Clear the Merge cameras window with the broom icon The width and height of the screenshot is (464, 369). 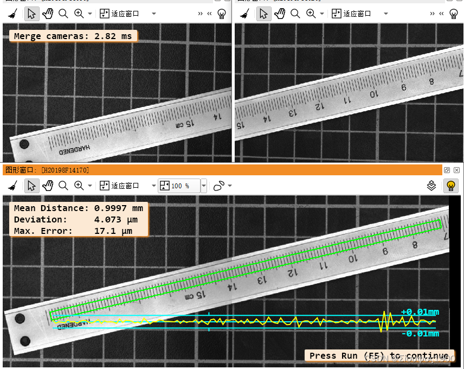point(12,14)
